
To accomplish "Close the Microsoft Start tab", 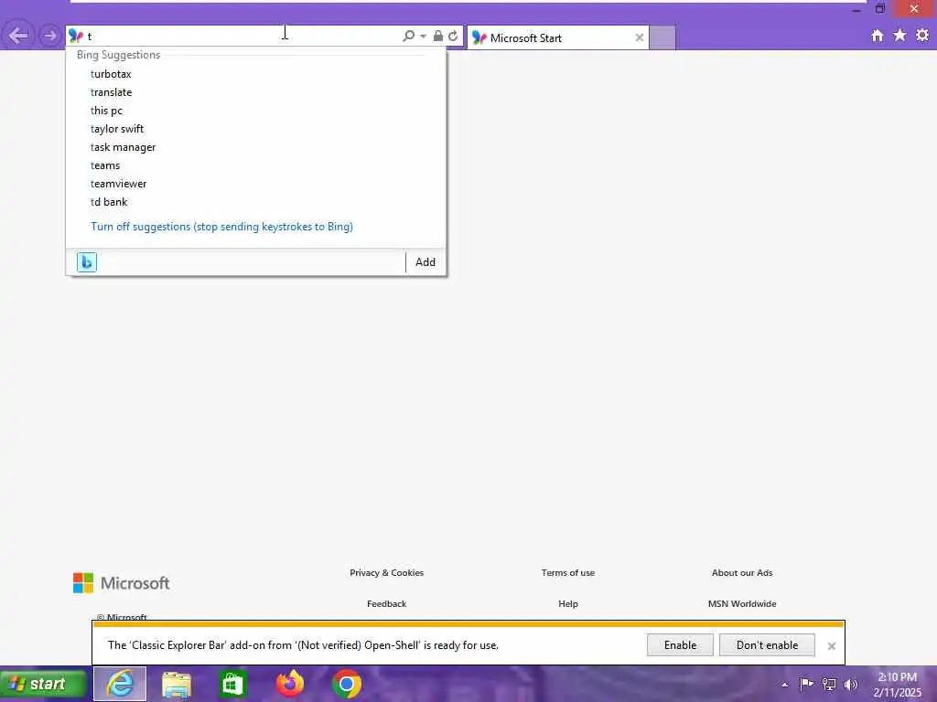I will [x=639, y=37].
